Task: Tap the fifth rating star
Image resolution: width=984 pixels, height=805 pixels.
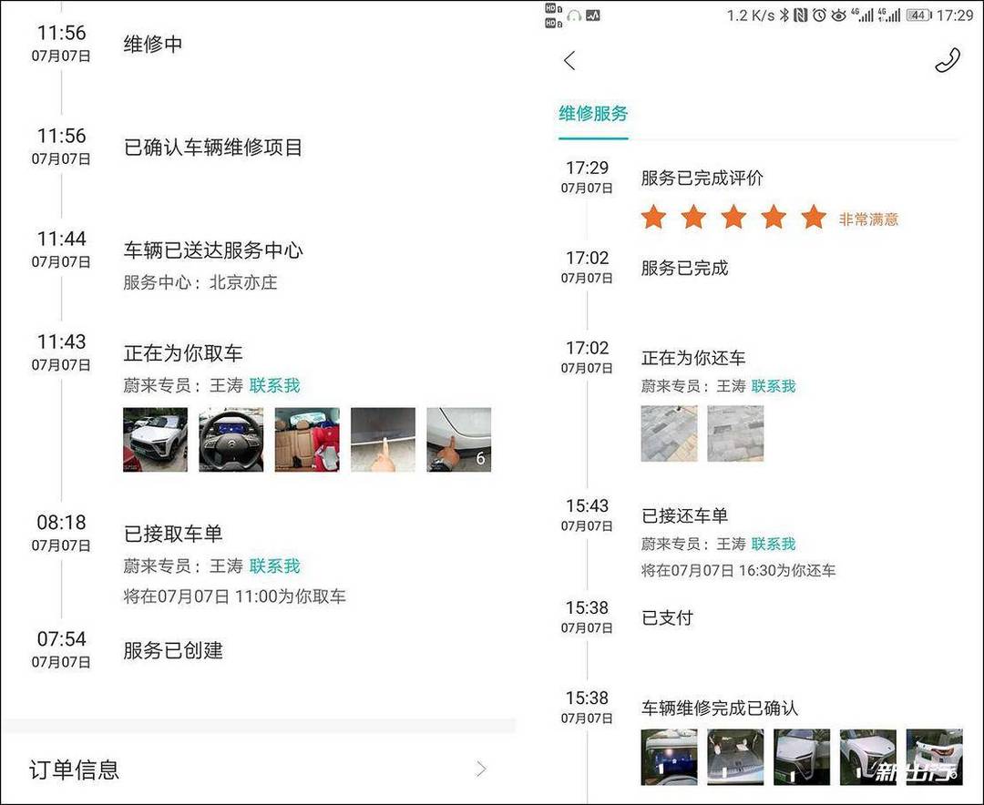Action: [814, 217]
